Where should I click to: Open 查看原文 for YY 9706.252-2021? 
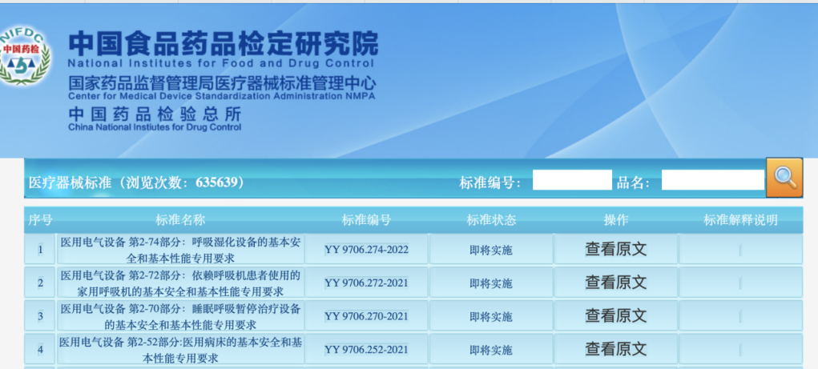click(x=615, y=349)
